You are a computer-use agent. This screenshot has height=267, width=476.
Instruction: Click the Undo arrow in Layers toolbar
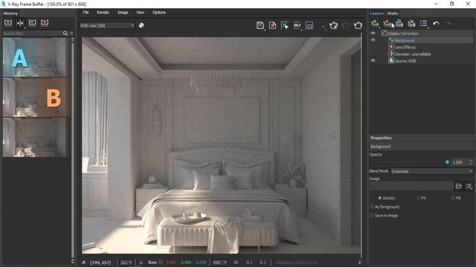pyautogui.click(x=437, y=23)
